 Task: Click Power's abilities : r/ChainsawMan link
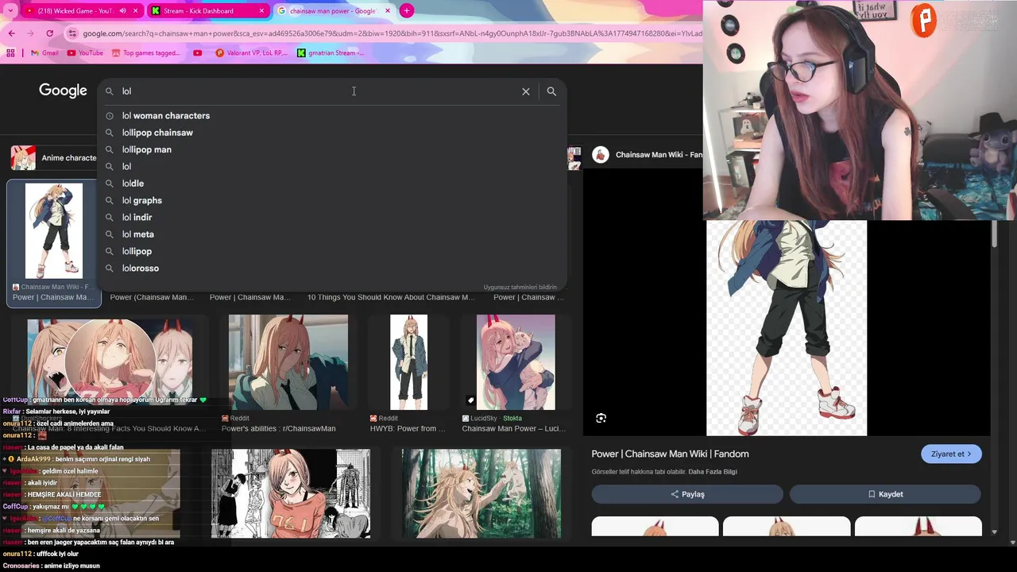tap(278, 429)
